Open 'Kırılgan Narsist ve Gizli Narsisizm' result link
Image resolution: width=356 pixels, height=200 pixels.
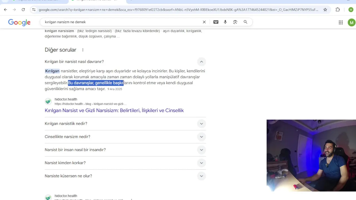[114, 111]
